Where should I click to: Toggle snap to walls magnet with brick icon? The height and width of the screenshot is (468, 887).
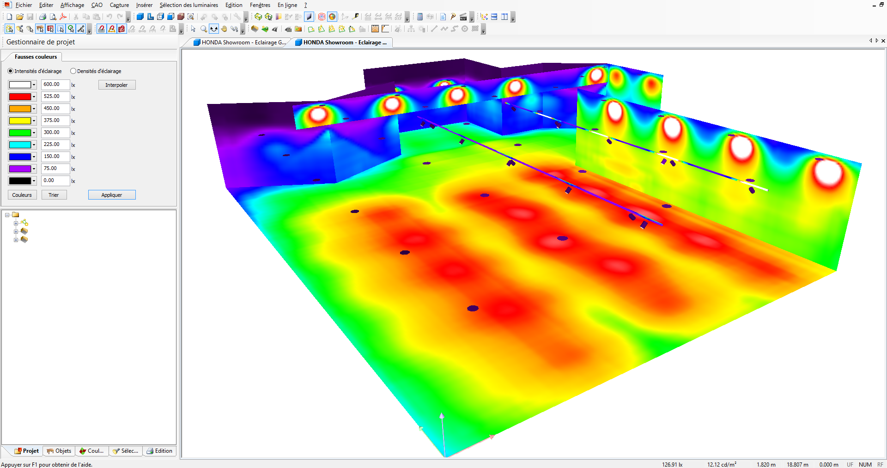coord(122,29)
